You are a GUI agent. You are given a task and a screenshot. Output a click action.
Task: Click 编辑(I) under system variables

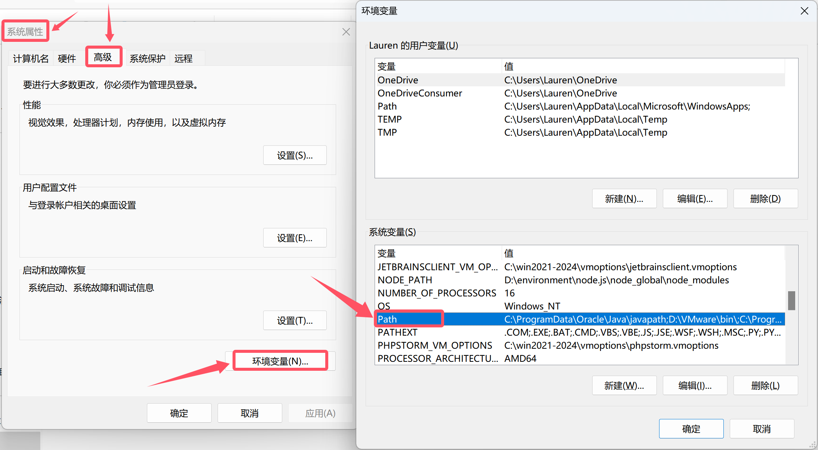click(x=695, y=385)
